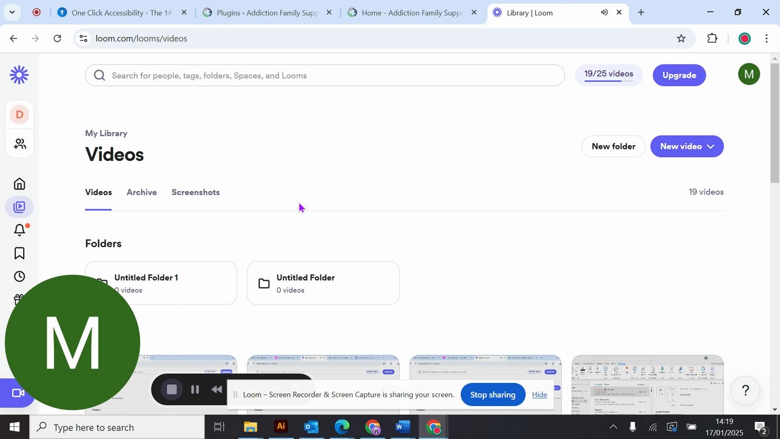Click the 19/25 videos usage indicator
Image resolution: width=780 pixels, height=439 pixels.
click(x=608, y=75)
